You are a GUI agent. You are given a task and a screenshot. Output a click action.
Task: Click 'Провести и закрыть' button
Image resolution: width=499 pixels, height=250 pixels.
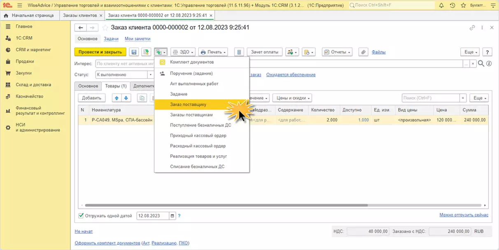[x=100, y=52]
